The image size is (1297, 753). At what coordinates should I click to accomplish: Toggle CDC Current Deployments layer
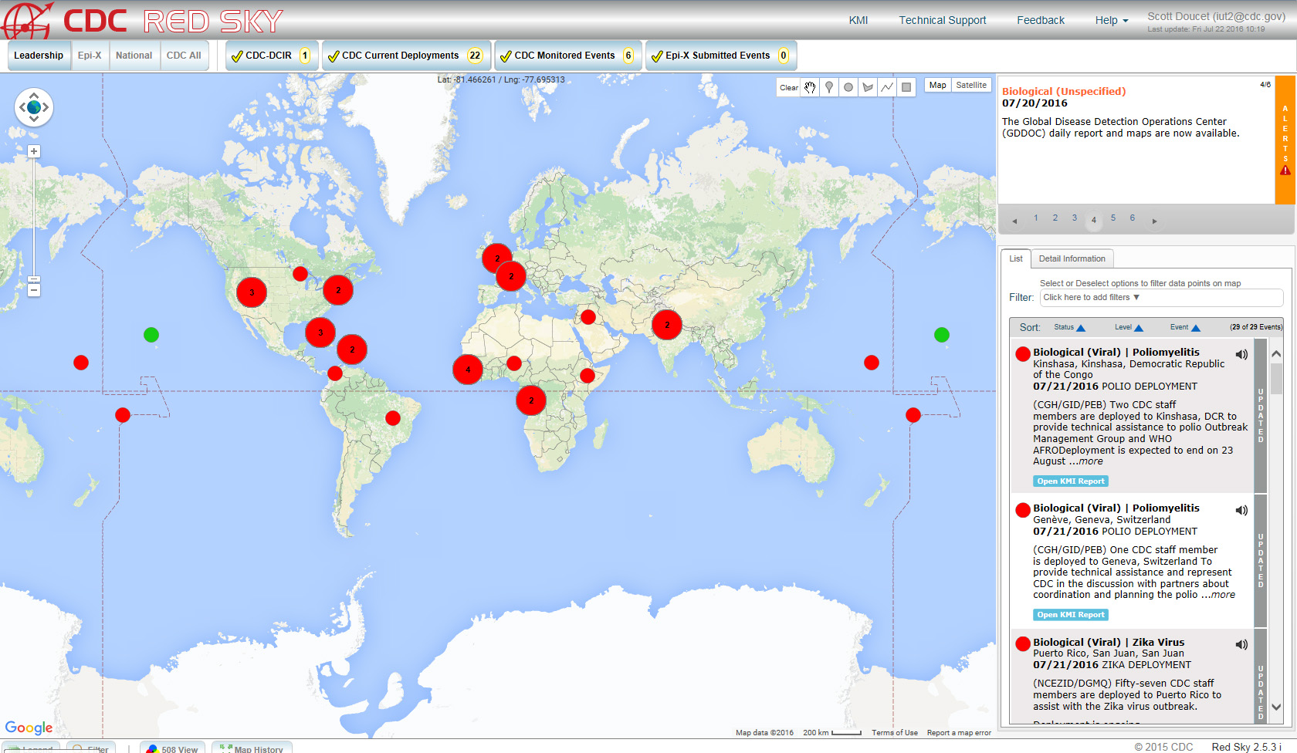(x=334, y=56)
